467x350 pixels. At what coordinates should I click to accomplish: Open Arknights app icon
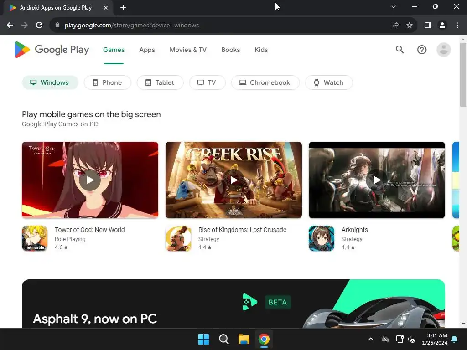322,238
